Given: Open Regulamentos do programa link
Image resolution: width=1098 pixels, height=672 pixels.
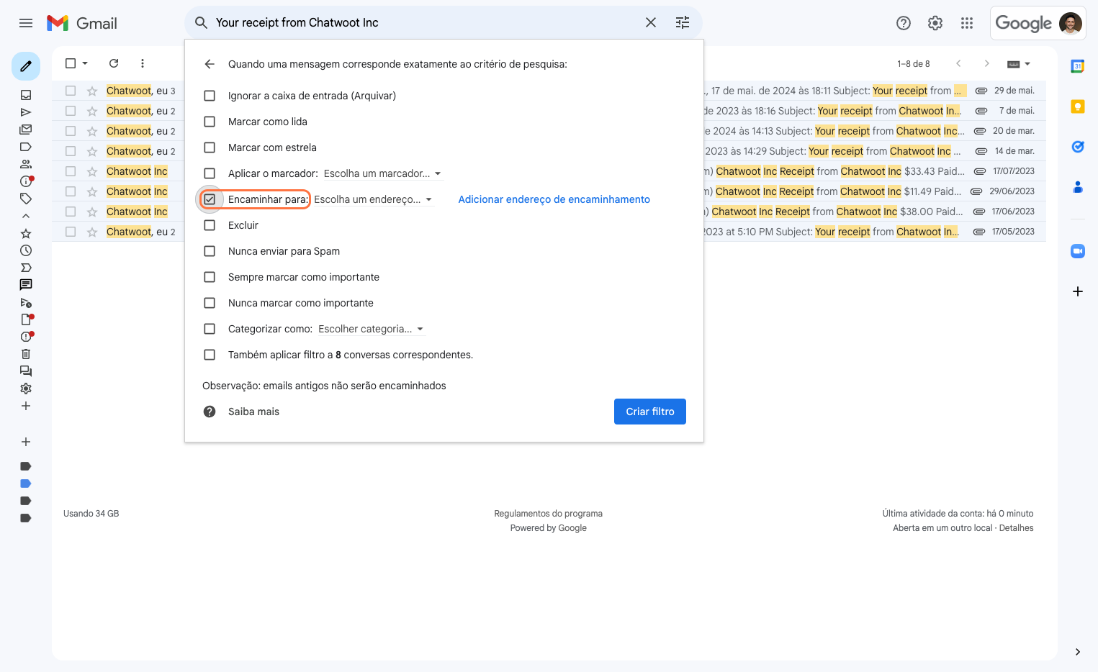Looking at the screenshot, I should pos(549,514).
